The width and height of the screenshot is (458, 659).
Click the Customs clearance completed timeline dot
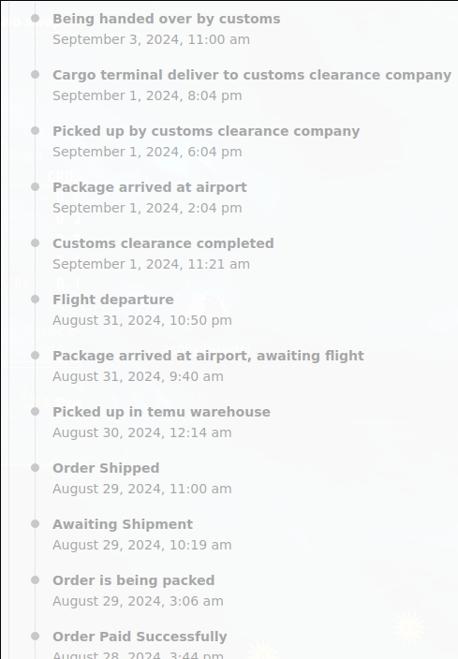point(36,243)
